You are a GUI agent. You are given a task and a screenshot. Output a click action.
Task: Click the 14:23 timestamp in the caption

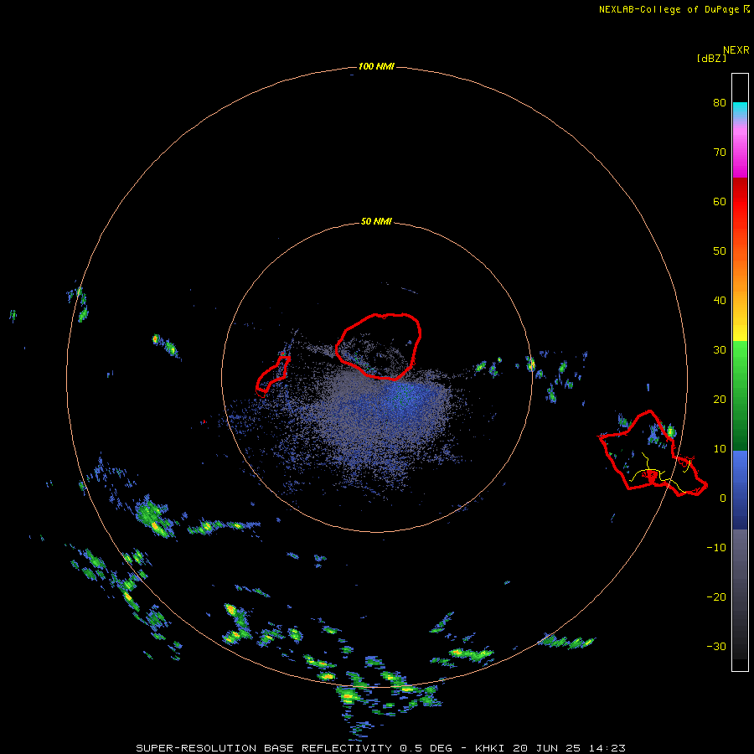coord(607,748)
